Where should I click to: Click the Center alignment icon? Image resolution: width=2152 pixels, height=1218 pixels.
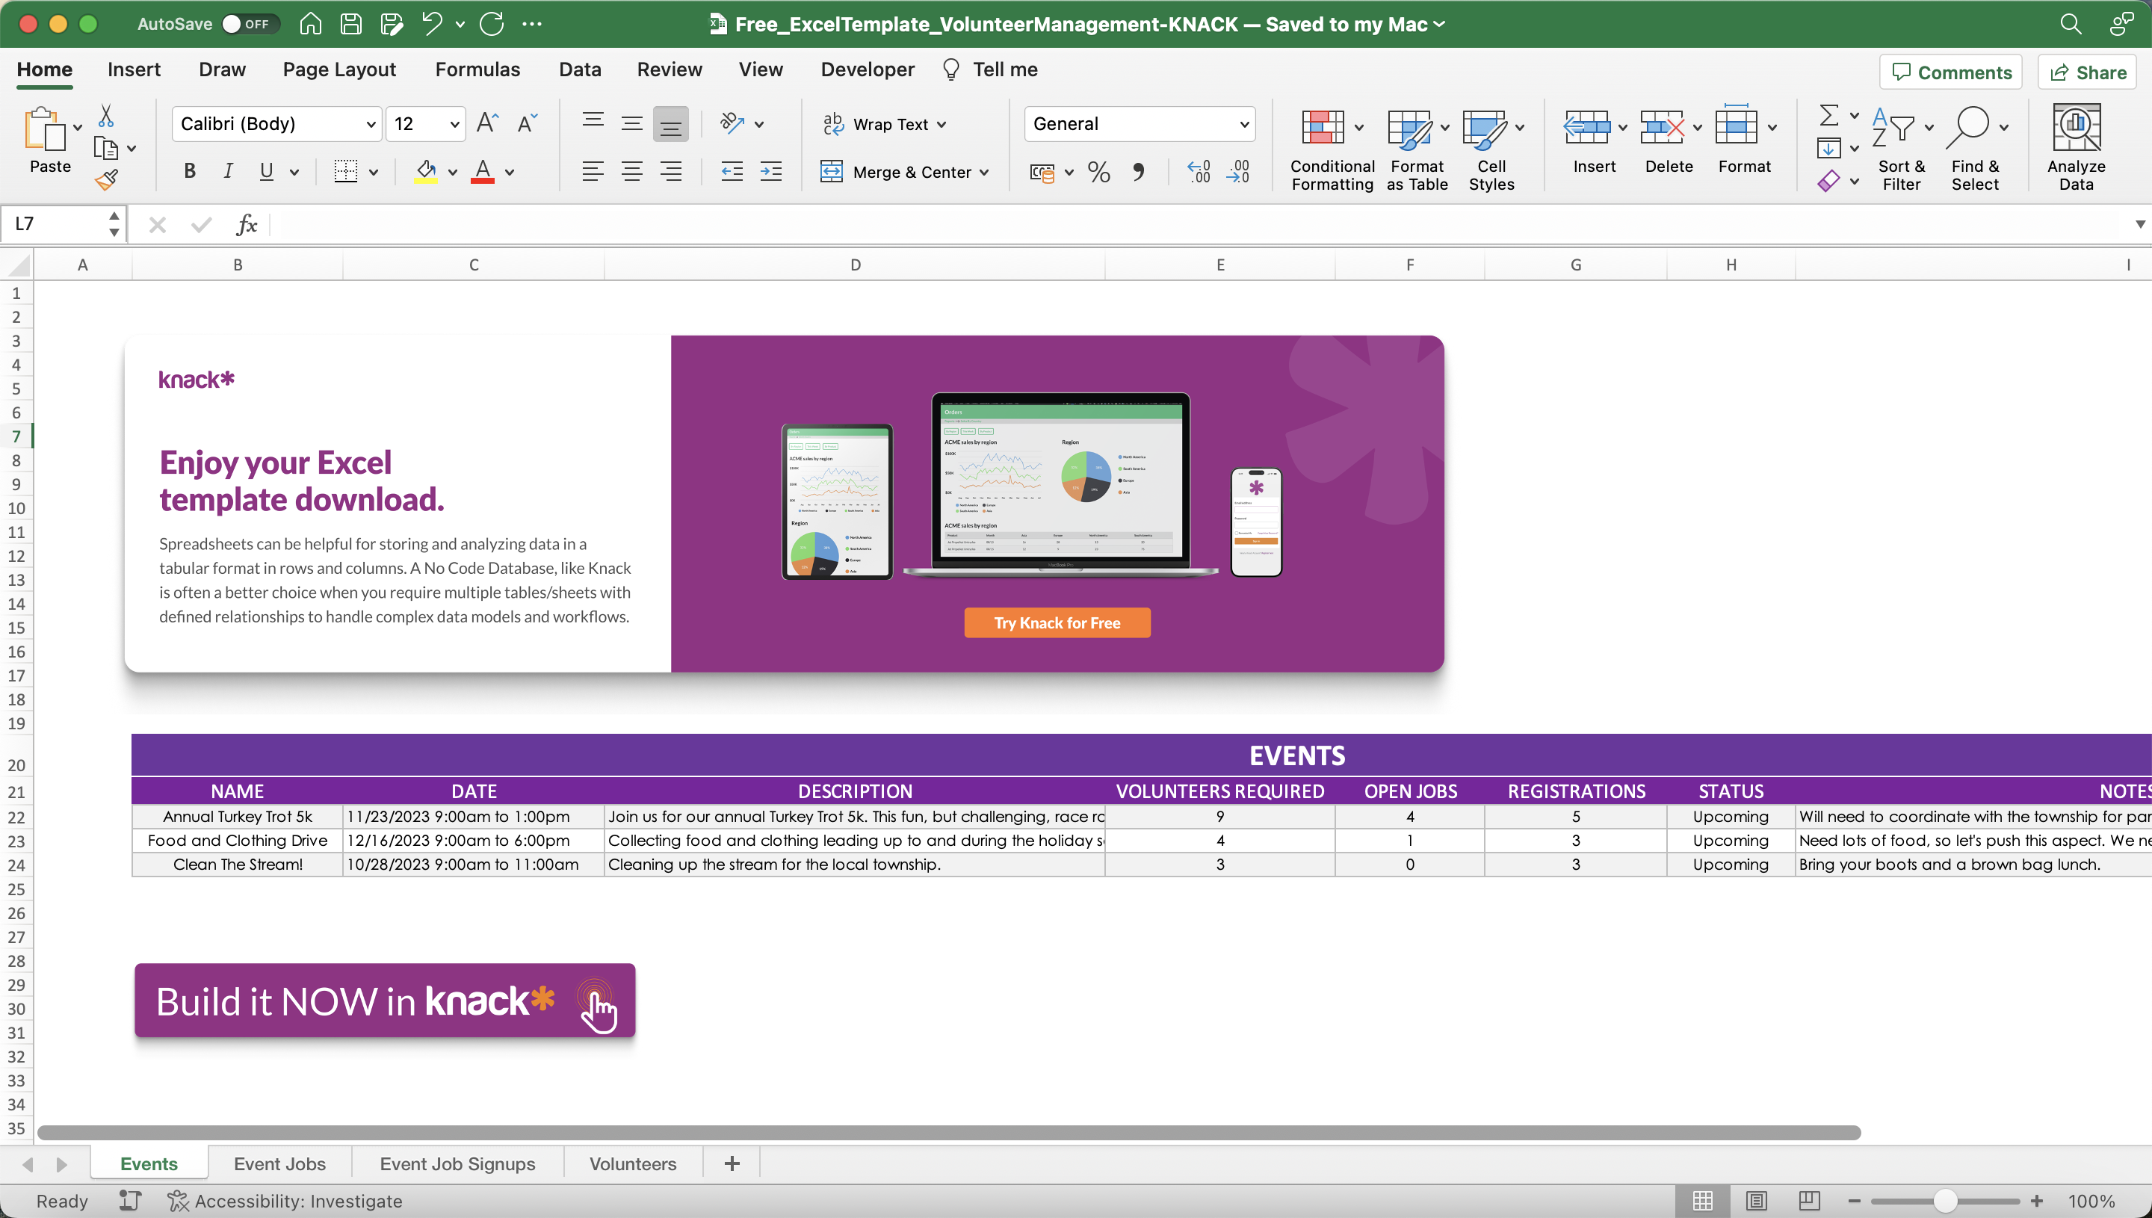tap(631, 173)
